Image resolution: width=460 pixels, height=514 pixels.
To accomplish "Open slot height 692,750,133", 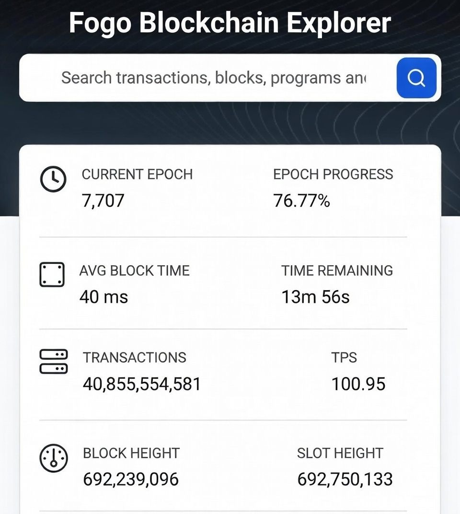I will click(345, 479).
